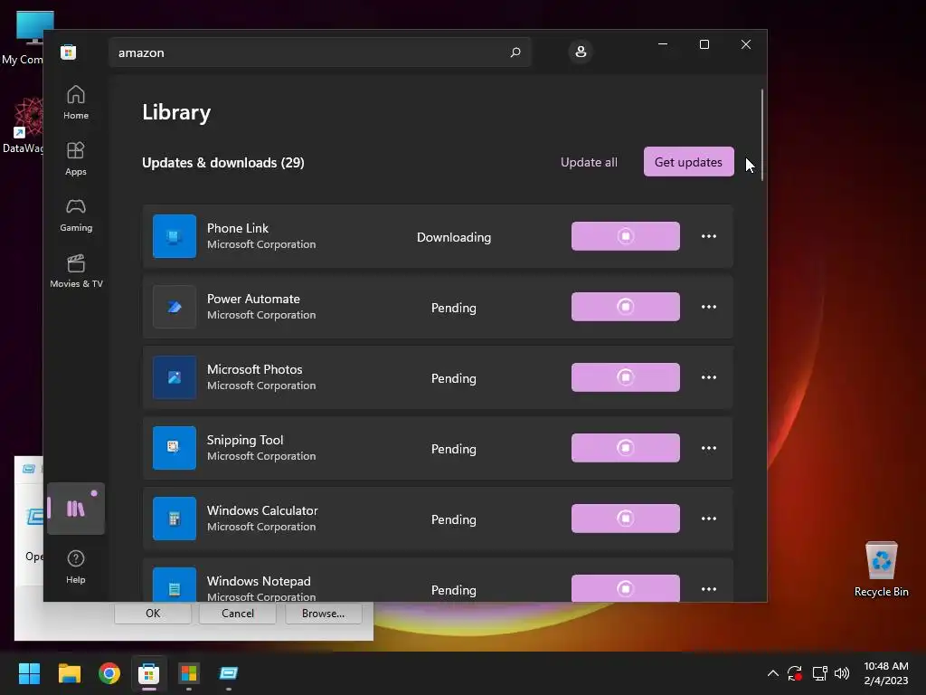Stop the pending Power Automate update
Screen dimensions: 926x695
coord(626,307)
